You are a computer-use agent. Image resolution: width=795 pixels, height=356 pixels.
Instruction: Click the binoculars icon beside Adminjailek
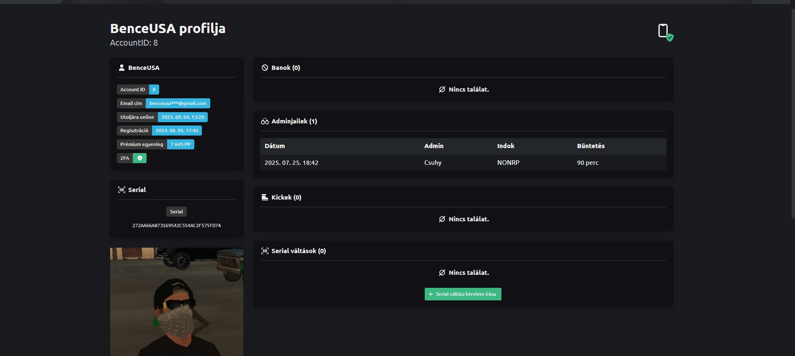point(265,121)
